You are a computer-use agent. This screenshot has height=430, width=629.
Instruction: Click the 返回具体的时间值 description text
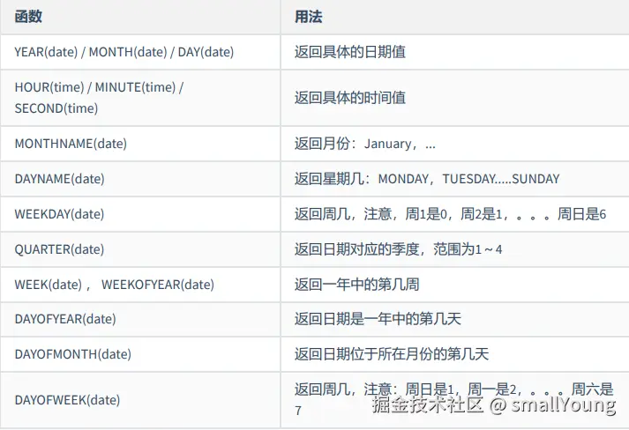pos(349,98)
